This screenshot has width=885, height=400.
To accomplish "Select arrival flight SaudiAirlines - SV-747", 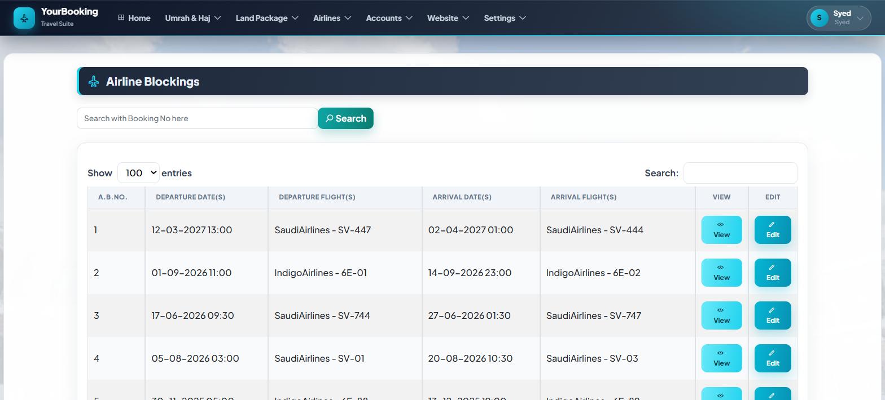I will click(x=594, y=315).
